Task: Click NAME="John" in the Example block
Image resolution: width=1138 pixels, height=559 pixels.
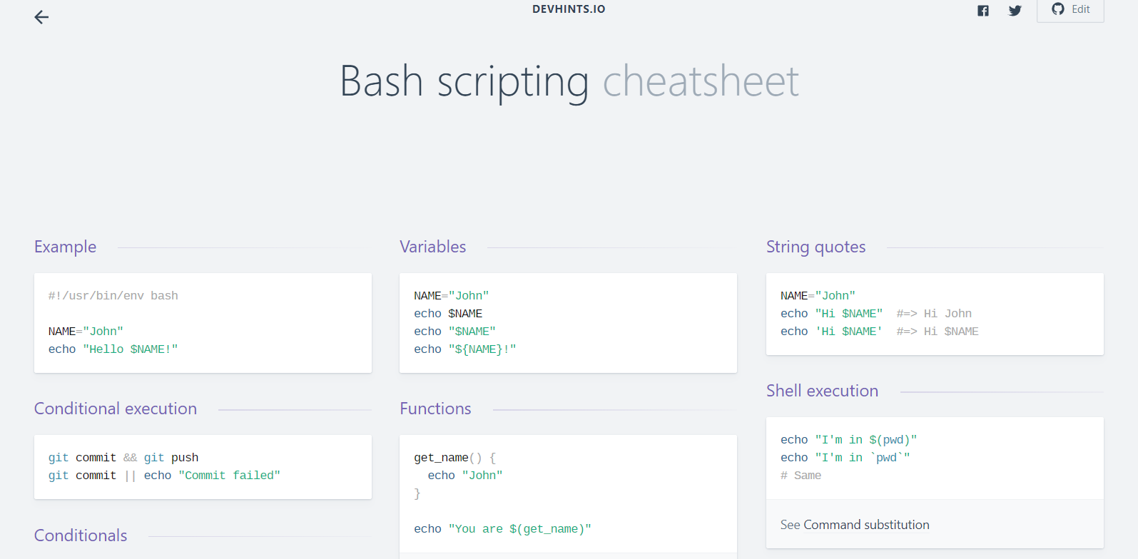Action: tap(86, 332)
